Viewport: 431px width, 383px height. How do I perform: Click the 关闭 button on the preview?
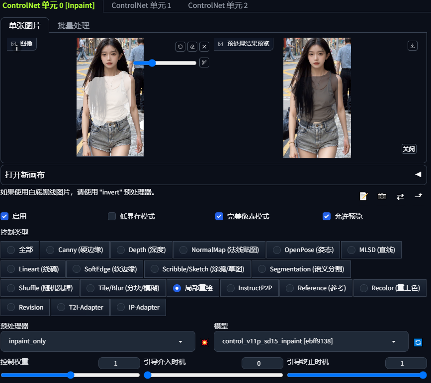click(409, 148)
